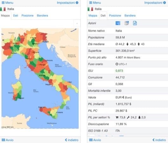
Task: Click the back chevron icon, left screen
Action: click(66, 140)
